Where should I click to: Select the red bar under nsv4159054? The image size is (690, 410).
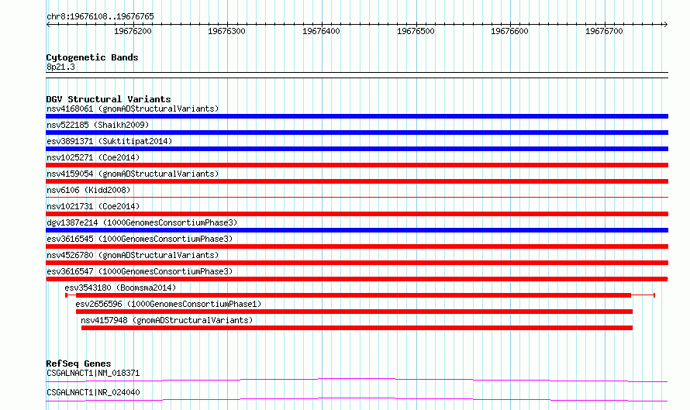point(357,181)
